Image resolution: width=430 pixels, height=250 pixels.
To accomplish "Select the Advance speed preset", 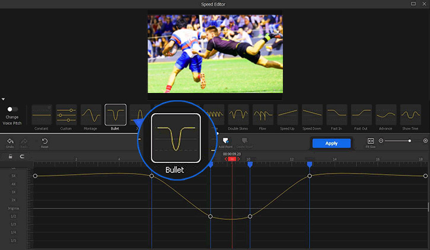I will [386, 115].
